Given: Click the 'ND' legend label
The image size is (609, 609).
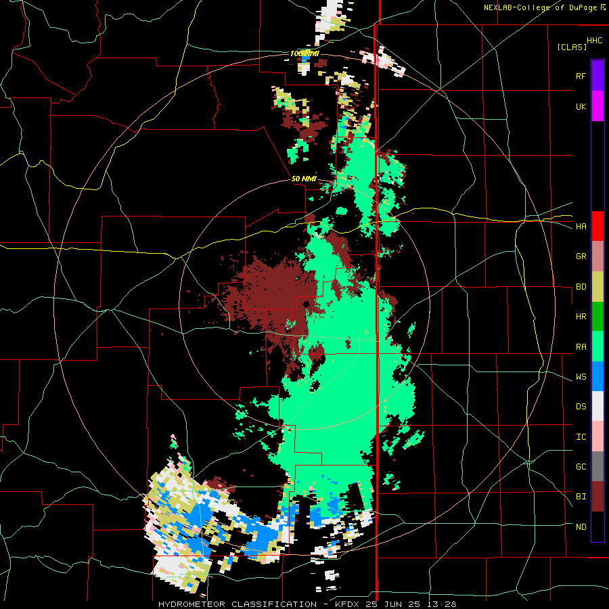Looking at the screenshot, I should point(581,527).
